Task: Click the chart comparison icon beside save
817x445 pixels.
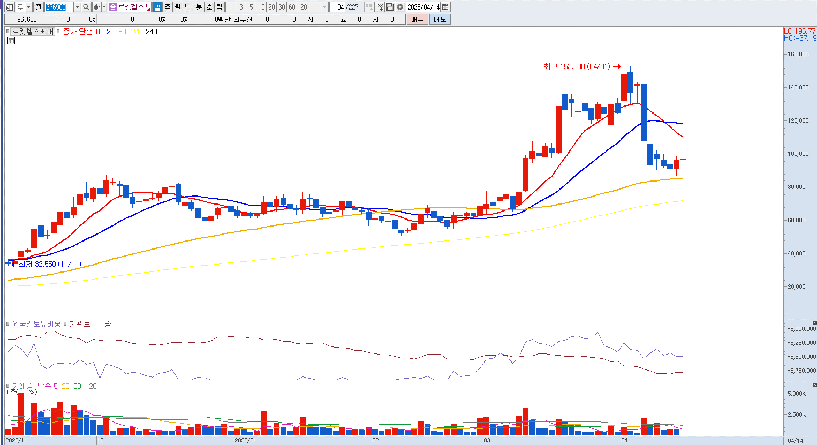Action: [x=380, y=7]
